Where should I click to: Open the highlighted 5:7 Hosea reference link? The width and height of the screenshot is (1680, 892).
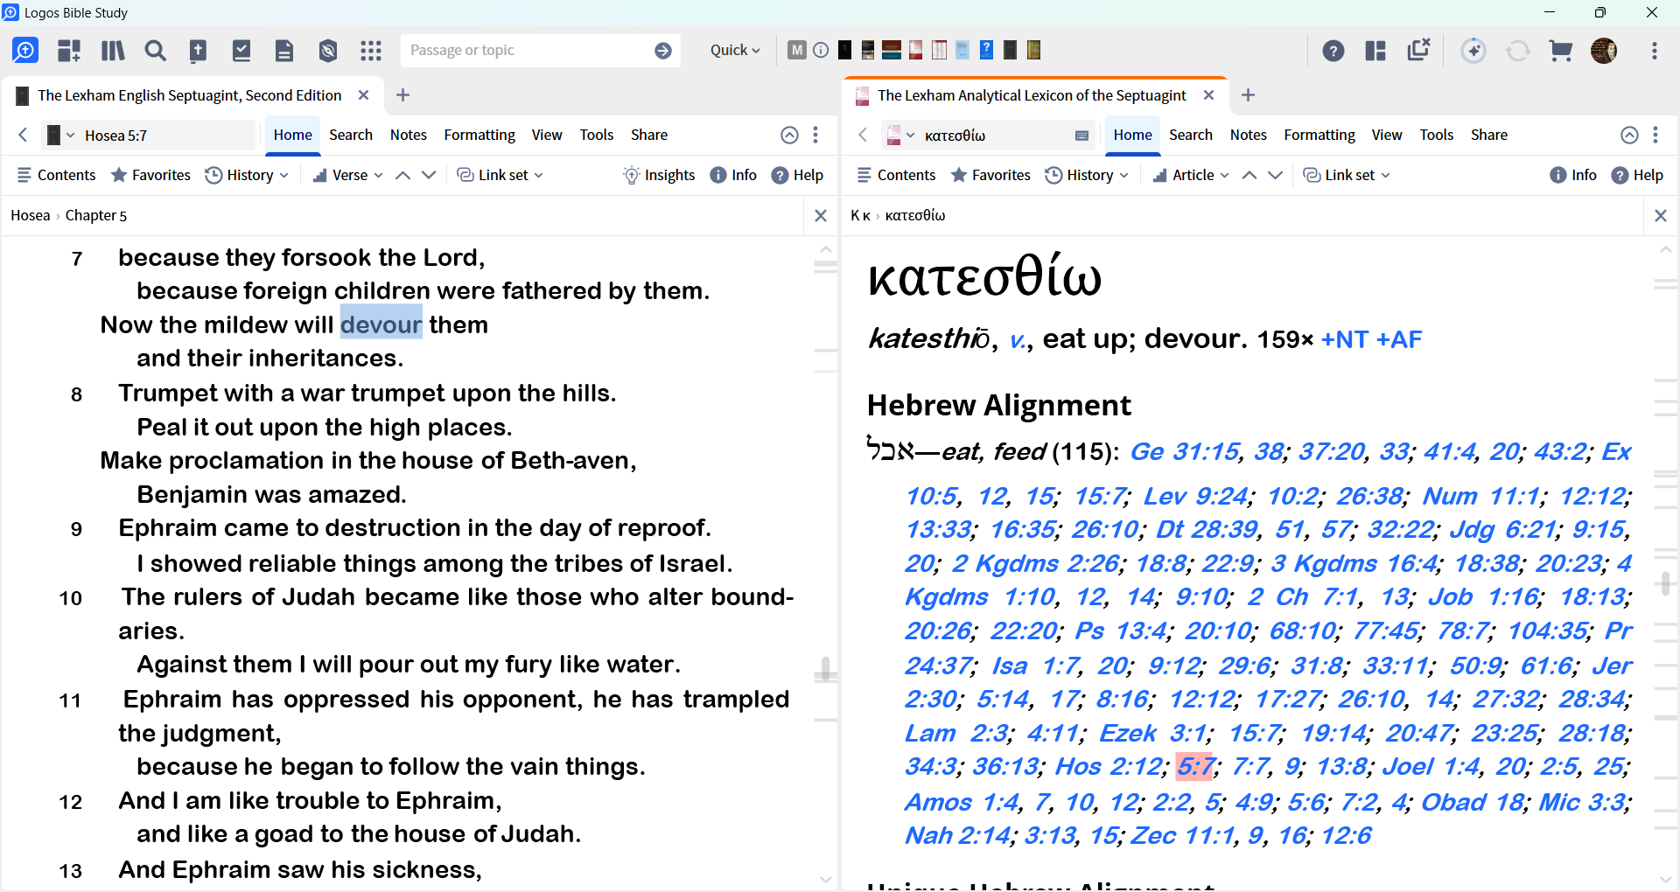tap(1194, 767)
